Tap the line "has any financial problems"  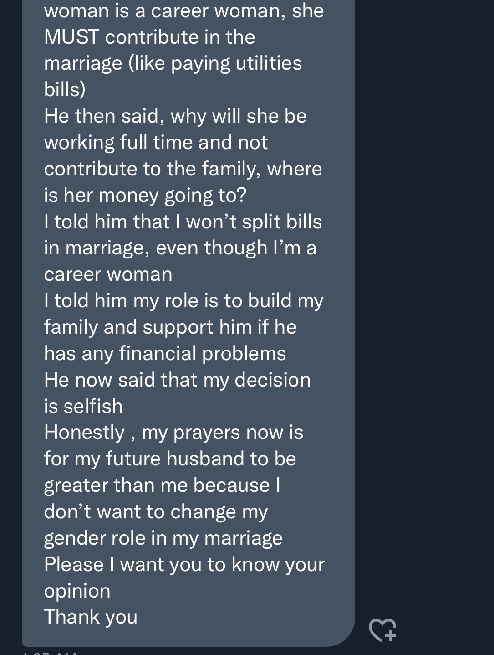click(x=165, y=354)
